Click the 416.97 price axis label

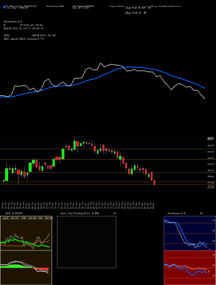point(211,164)
